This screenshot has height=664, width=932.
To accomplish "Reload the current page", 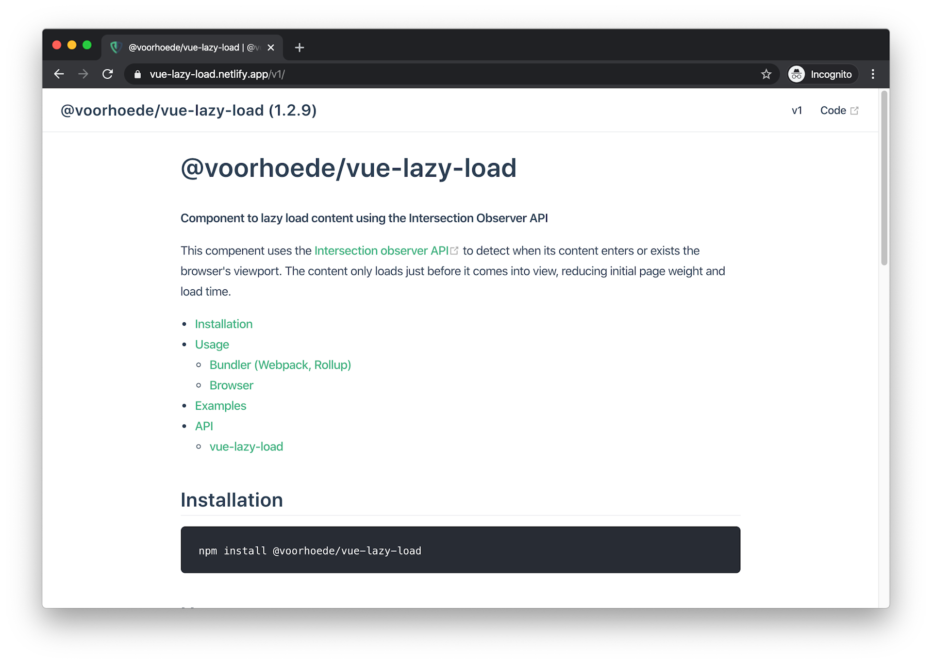I will tap(108, 74).
